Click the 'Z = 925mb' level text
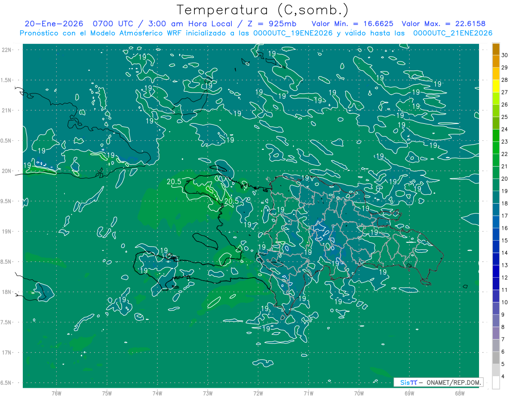516x399 pixels. click(x=272, y=24)
